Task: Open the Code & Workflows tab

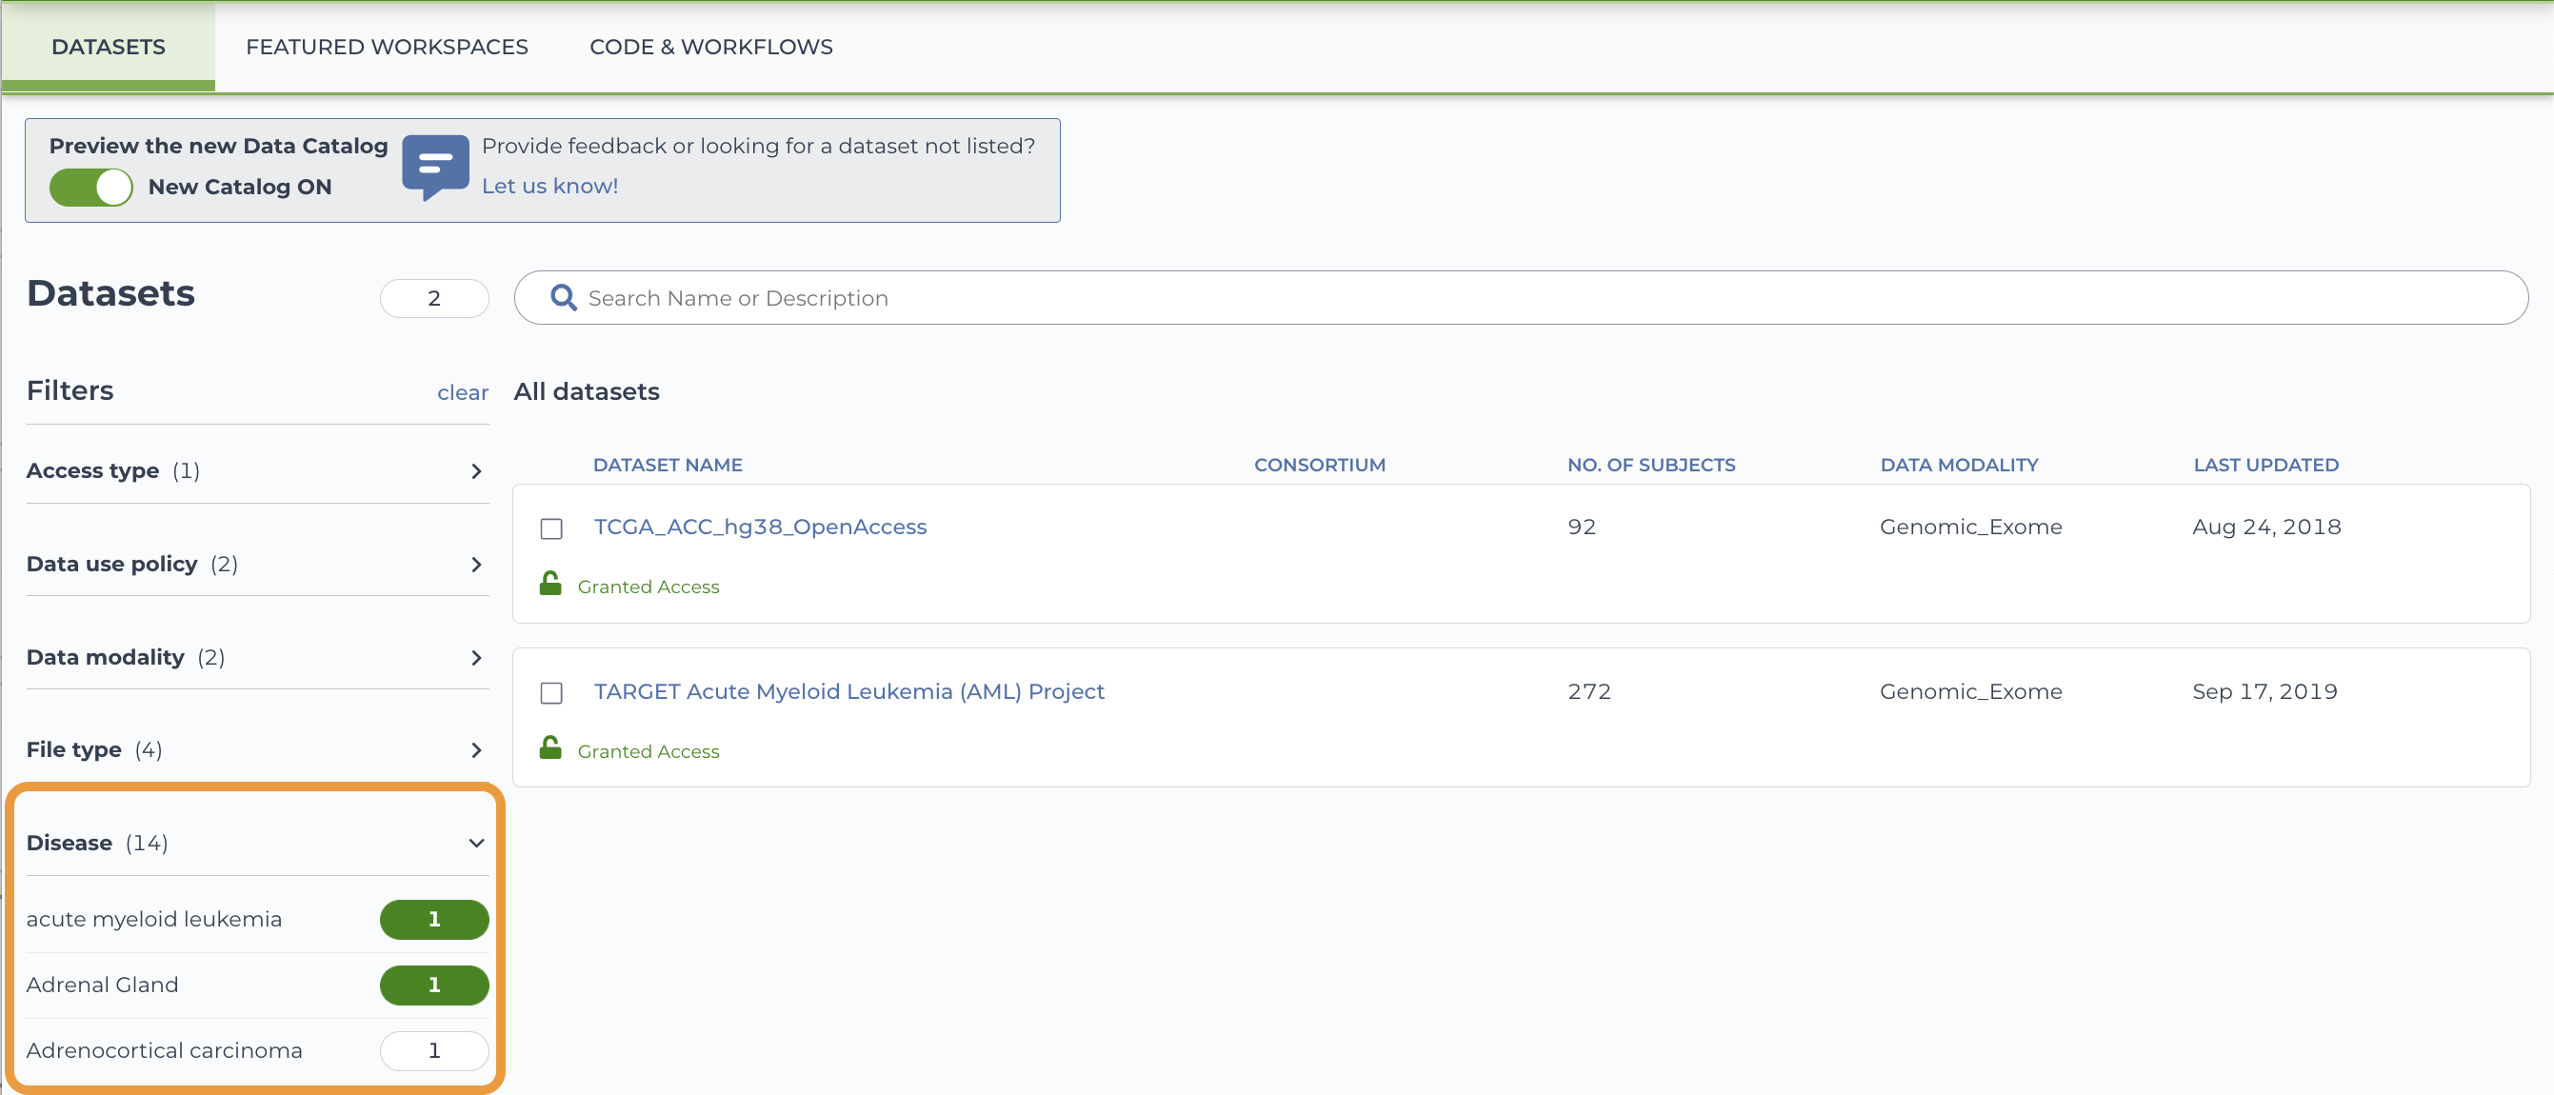Action: (711, 47)
